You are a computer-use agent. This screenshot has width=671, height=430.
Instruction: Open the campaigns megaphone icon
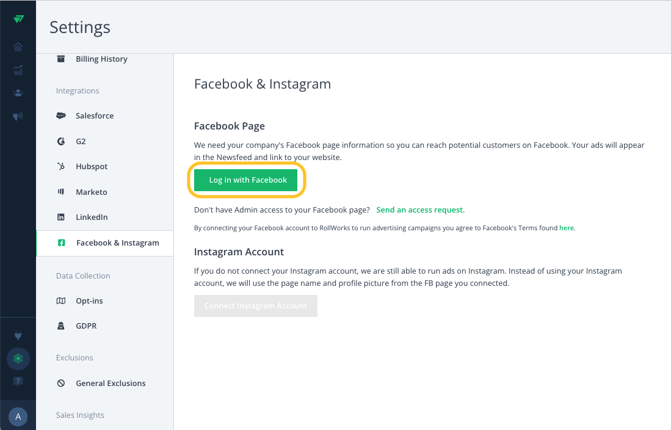(18, 116)
